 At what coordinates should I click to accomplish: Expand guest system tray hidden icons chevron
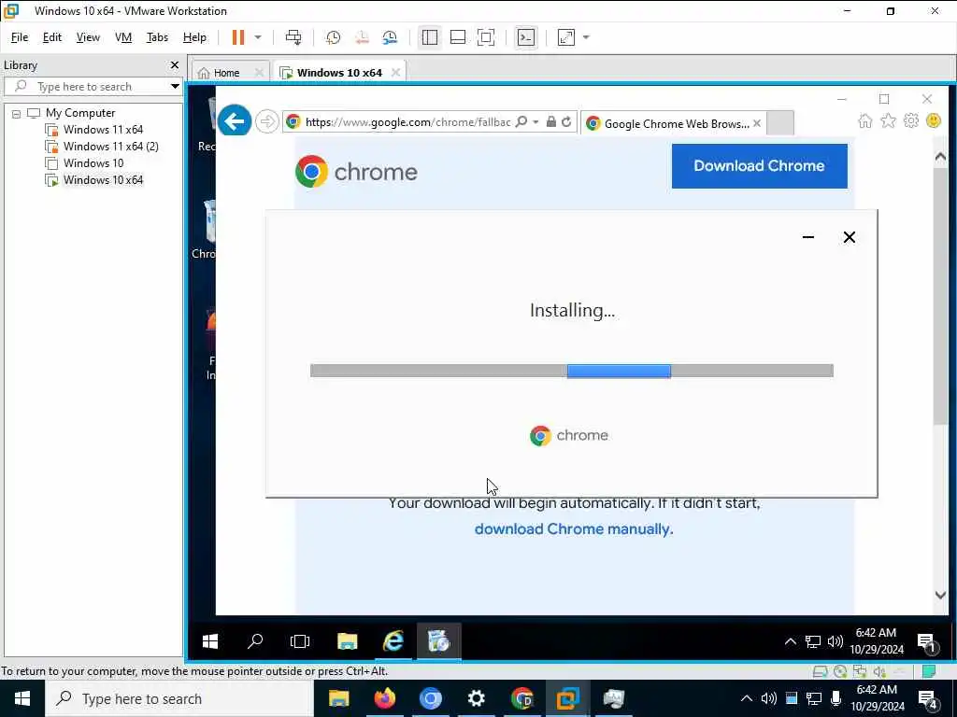pyautogui.click(x=790, y=640)
